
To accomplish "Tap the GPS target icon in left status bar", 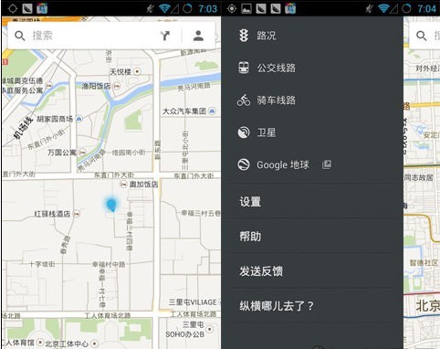I will pyautogui.click(x=13, y=8).
